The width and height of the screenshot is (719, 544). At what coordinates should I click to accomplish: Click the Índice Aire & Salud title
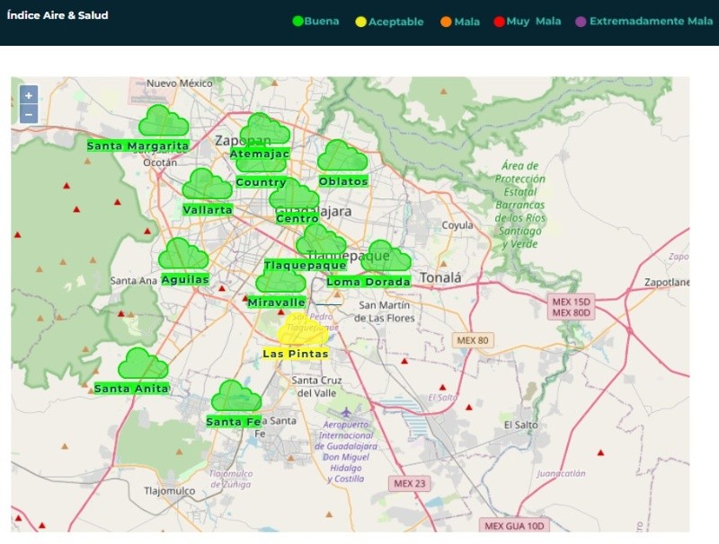[58, 15]
